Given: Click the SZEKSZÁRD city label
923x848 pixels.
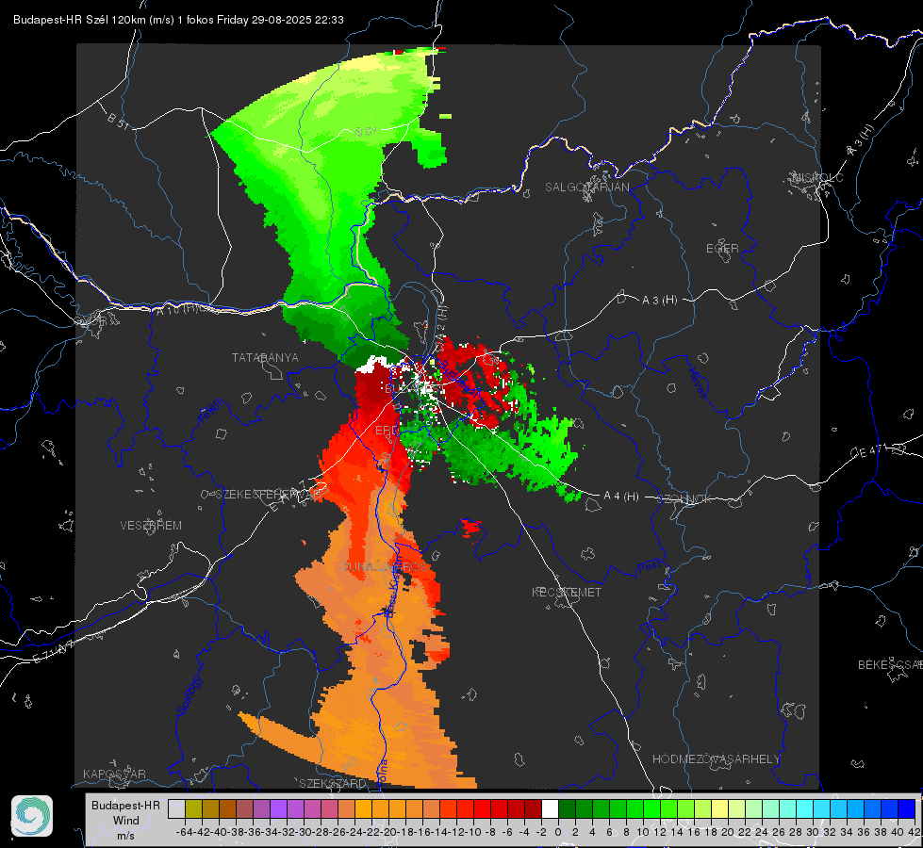Looking at the screenshot, I should [333, 783].
